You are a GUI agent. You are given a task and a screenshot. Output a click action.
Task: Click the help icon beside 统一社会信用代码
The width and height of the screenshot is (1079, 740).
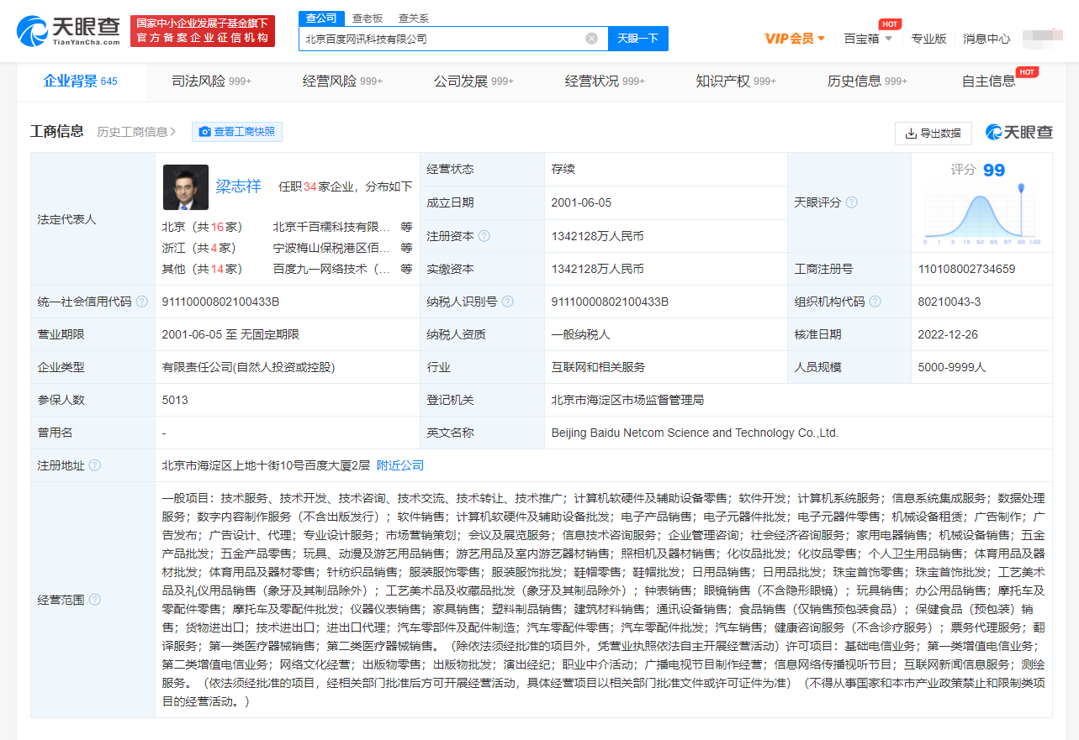click(x=141, y=302)
